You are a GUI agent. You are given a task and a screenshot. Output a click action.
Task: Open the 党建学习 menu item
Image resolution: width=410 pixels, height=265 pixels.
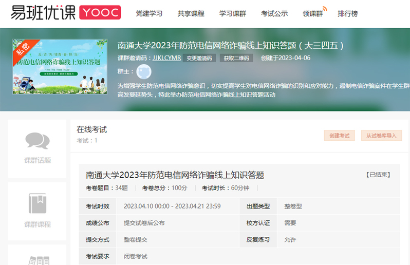click(149, 14)
